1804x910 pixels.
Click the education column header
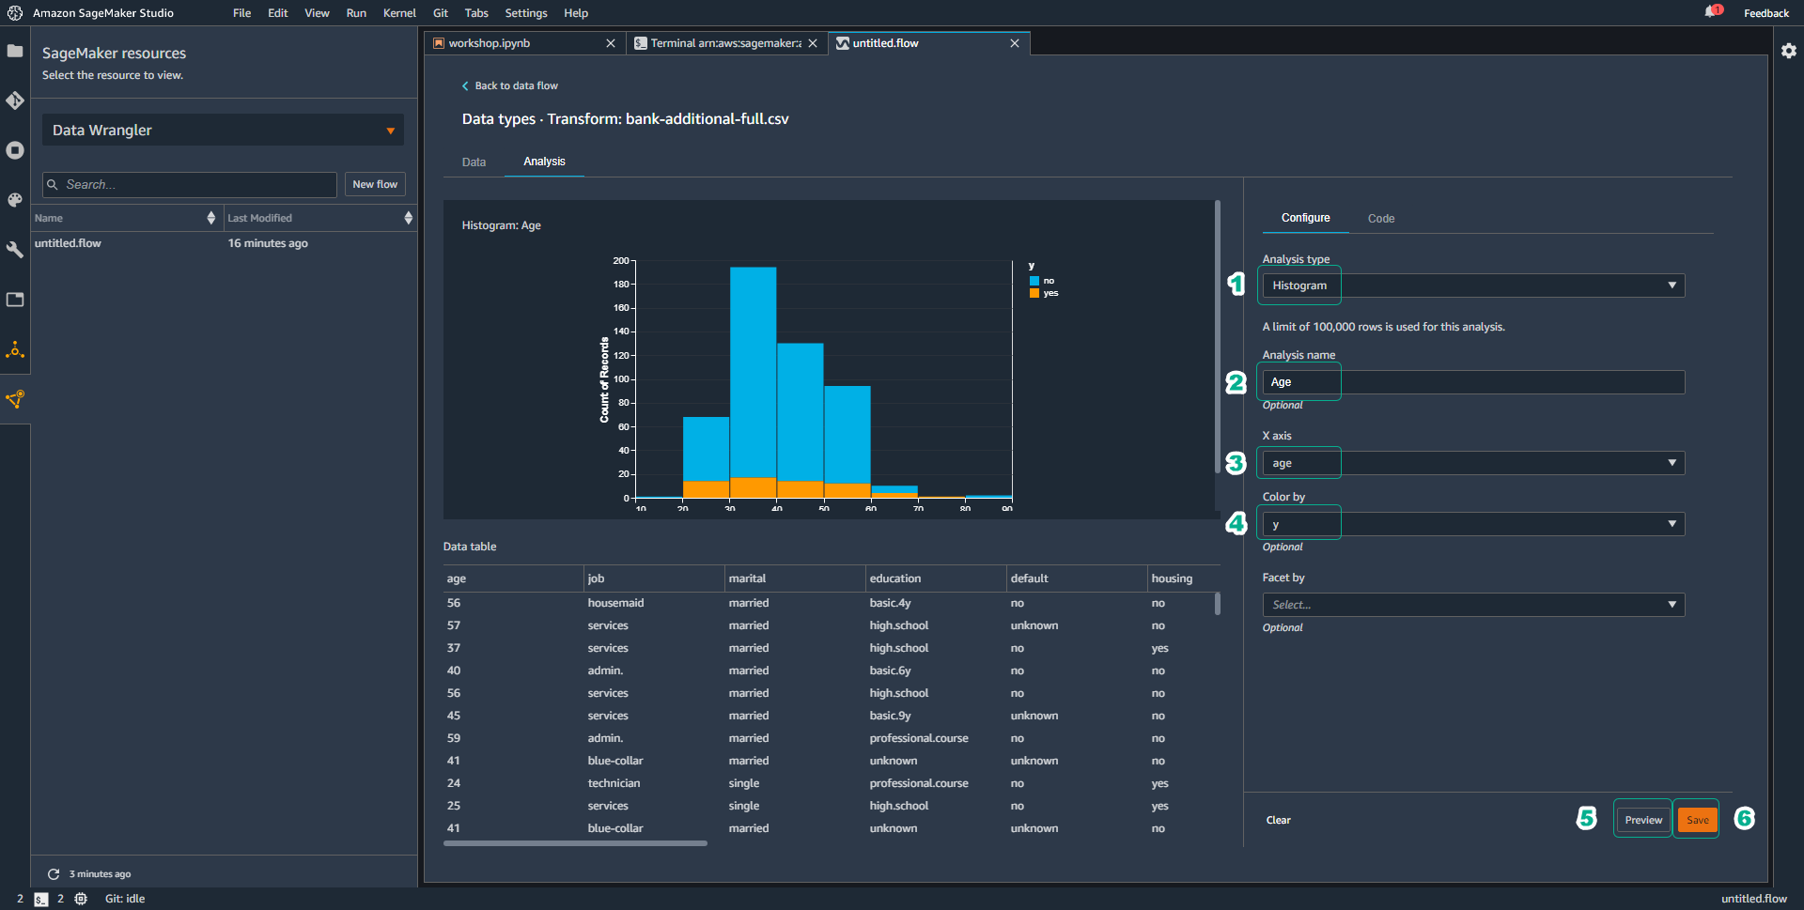coord(895,578)
